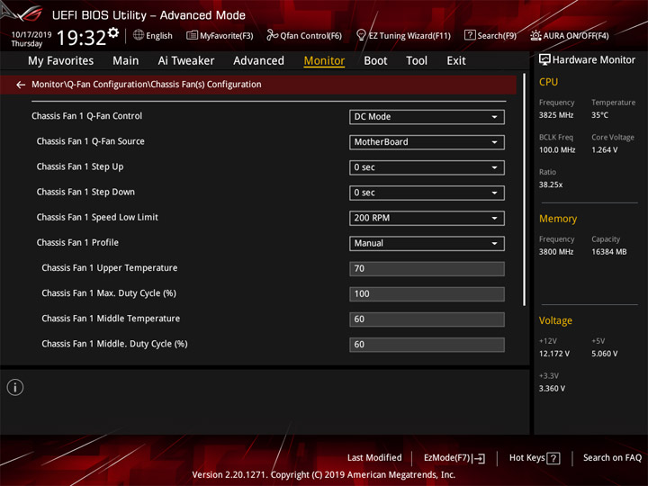The width and height of the screenshot is (648, 486).
Task: Click the back arrow in the breadcrumb bar
Action: (x=21, y=85)
